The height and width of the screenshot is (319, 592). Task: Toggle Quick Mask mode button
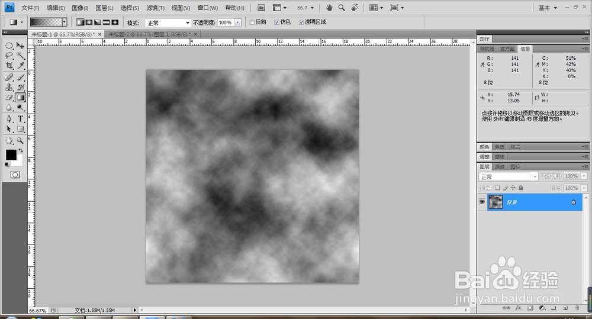(x=15, y=175)
